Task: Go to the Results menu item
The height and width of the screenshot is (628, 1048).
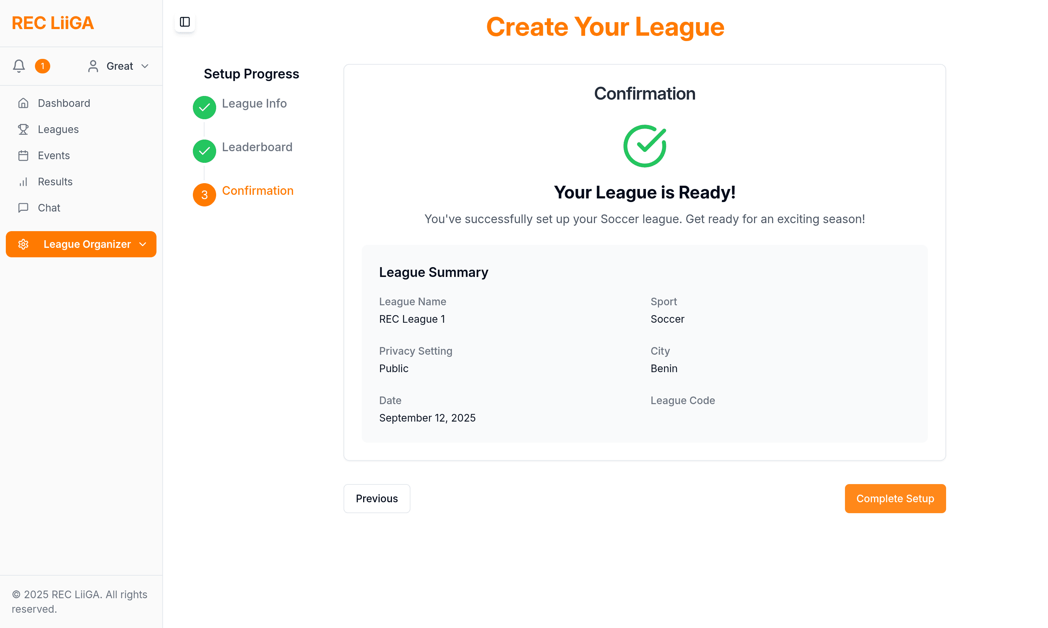Action: click(55, 182)
